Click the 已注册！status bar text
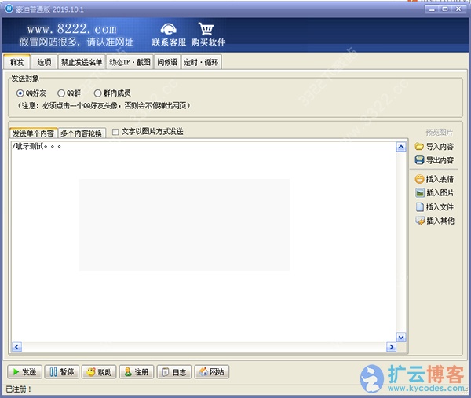 click(x=19, y=389)
